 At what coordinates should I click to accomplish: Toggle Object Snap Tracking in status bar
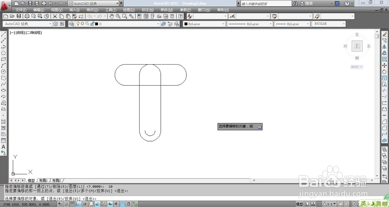98,204
